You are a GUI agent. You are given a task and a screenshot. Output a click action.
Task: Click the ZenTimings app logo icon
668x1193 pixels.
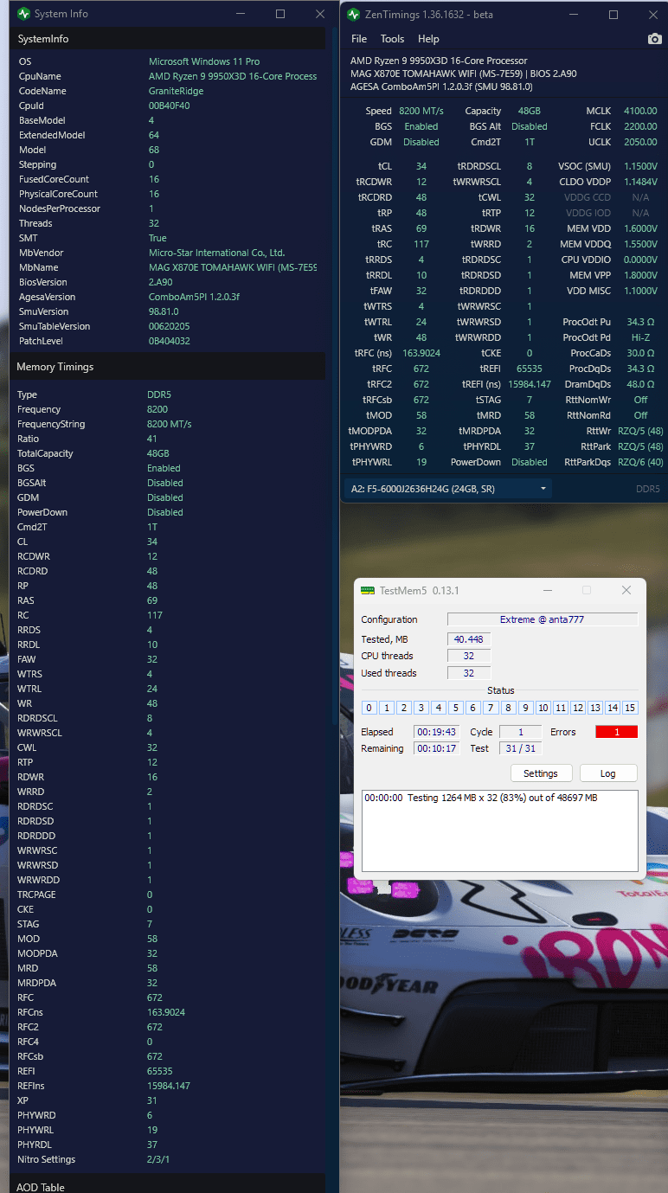(x=353, y=15)
